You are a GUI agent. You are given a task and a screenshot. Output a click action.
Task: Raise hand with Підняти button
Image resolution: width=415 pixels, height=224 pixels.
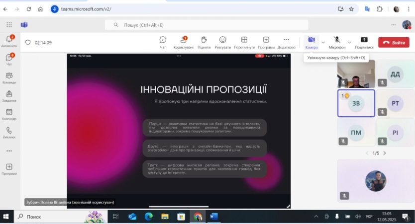click(x=204, y=42)
